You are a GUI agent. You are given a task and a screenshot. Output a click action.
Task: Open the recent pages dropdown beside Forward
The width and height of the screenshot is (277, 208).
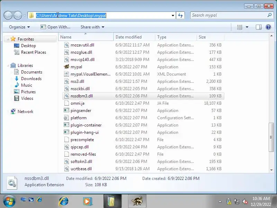point(25,16)
